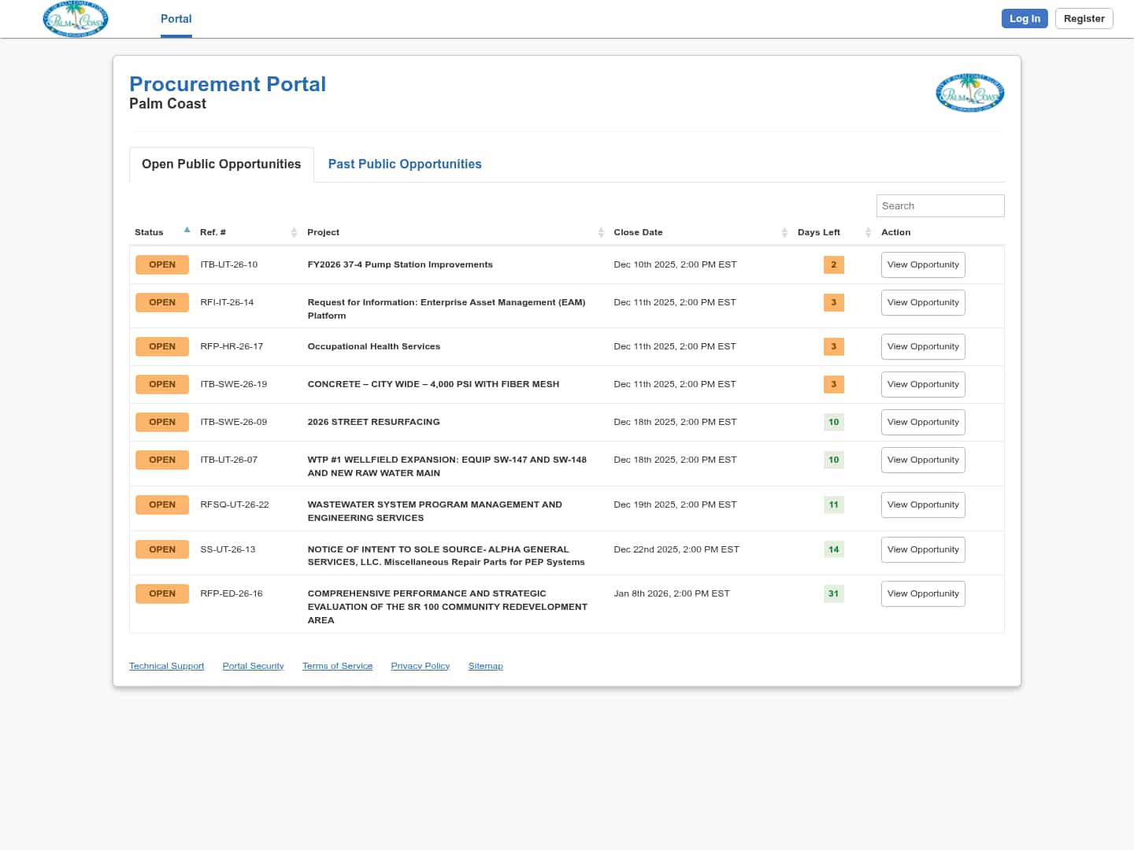Sort by Ref. # using its sort arrows

tap(294, 232)
